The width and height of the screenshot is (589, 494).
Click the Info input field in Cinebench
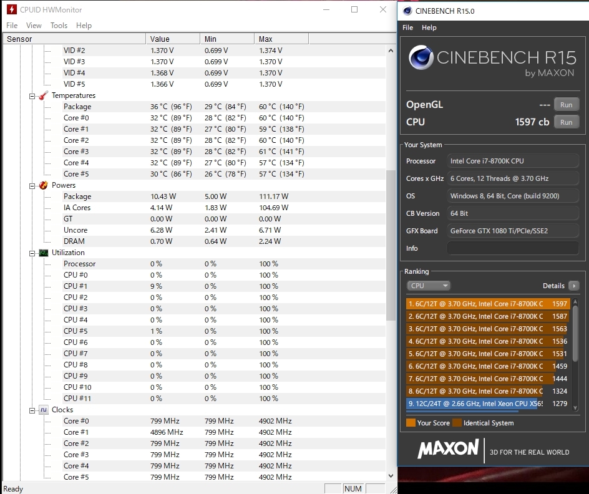(513, 248)
